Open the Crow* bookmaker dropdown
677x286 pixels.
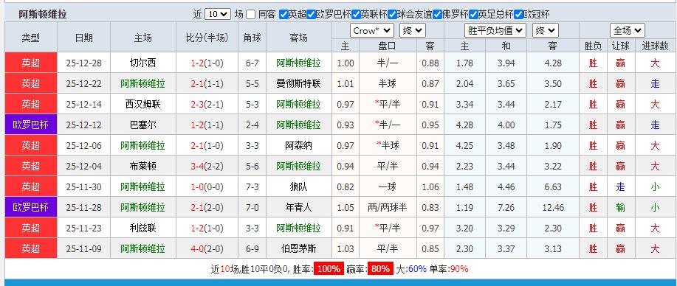372,31
